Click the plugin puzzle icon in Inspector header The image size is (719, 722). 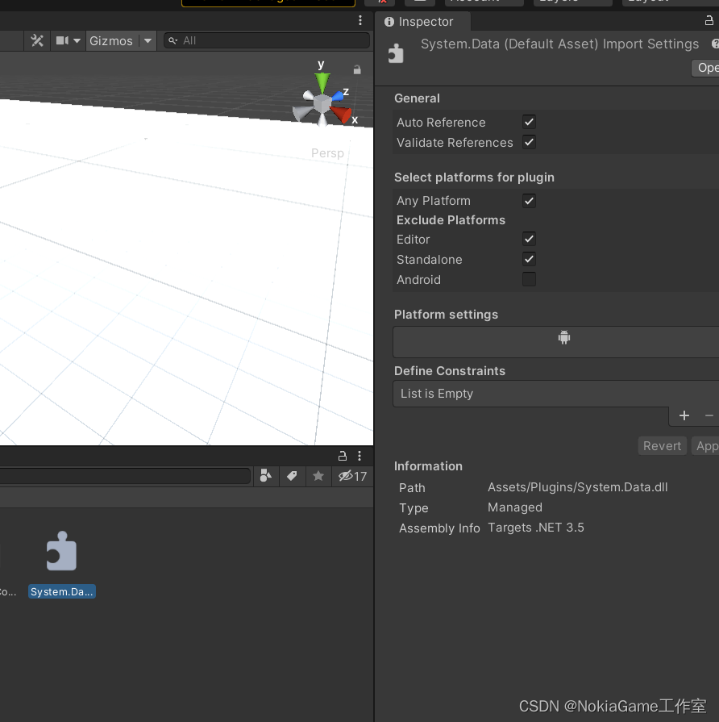[396, 53]
